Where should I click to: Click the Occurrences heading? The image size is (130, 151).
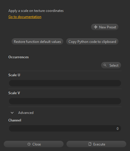click(x=18, y=57)
